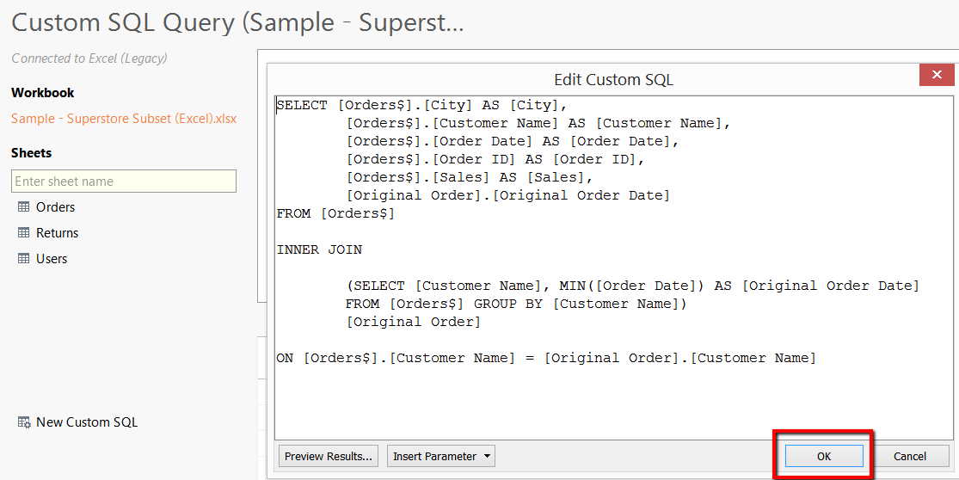
Task: Select the Users sheet
Action: (52, 259)
